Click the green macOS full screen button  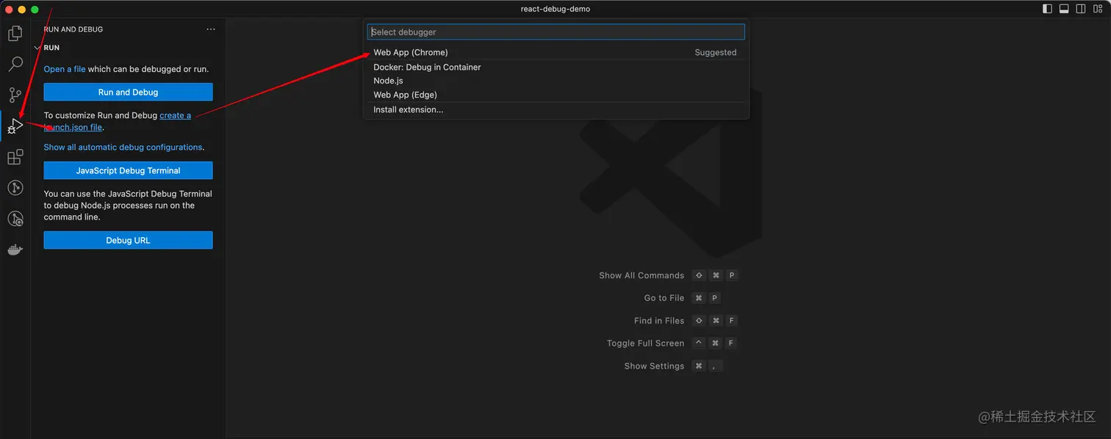tap(35, 10)
